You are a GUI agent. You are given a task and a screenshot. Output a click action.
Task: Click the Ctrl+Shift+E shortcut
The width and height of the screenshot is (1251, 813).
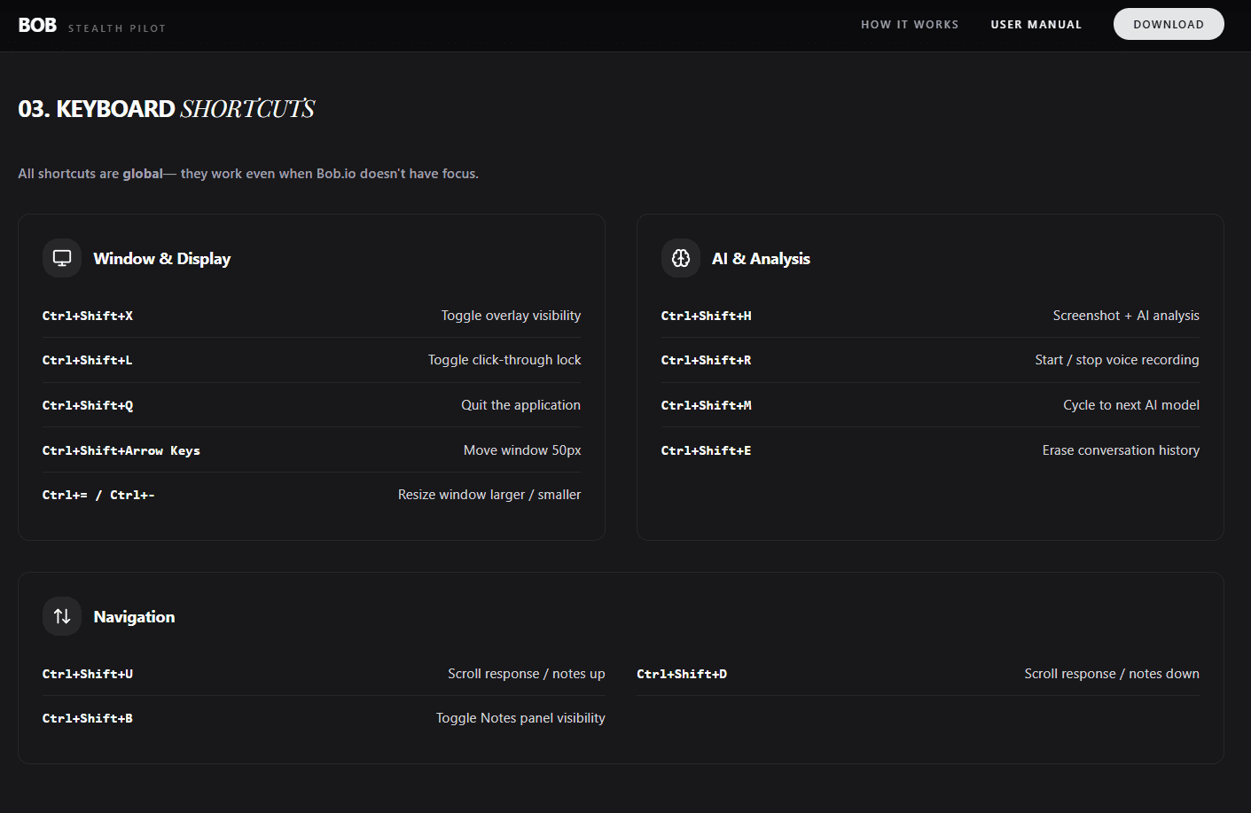707,450
